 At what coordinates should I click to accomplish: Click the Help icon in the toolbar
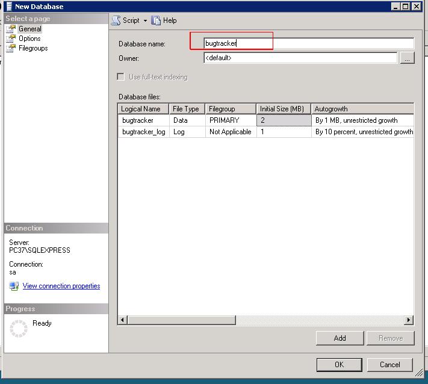156,20
